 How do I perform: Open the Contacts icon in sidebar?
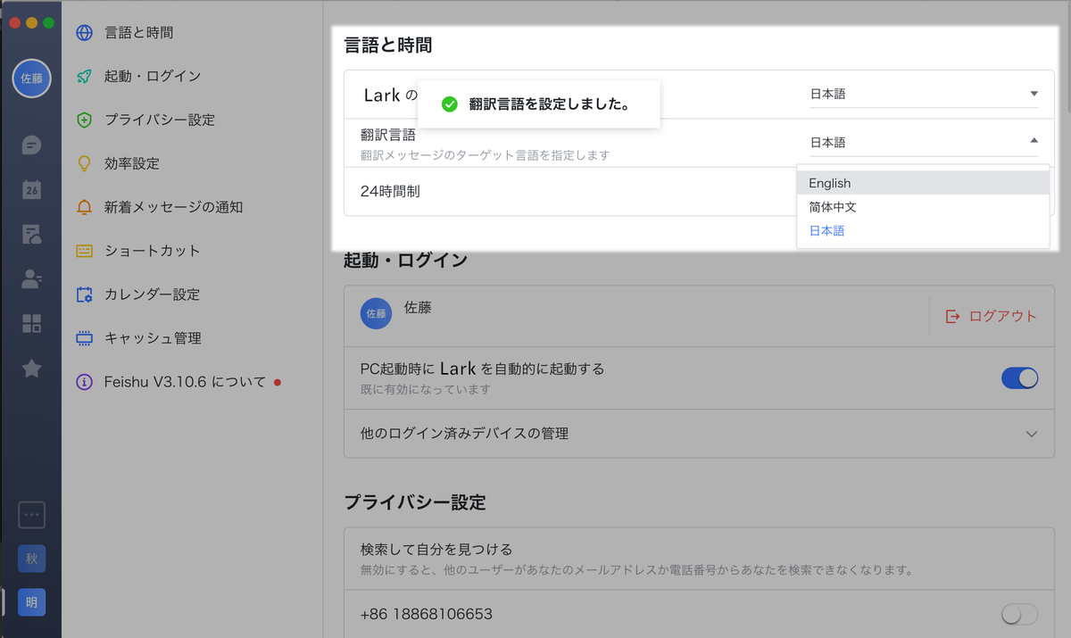click(x=31, y=278)
